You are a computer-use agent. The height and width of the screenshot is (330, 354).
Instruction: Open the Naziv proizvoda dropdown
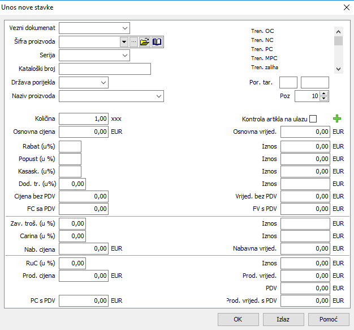[x=158, y=96]
